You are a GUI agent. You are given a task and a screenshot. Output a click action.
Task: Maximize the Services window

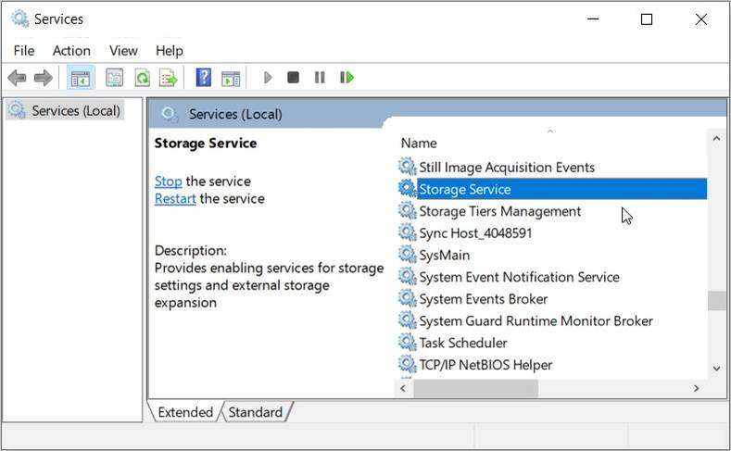pos(647,19)
